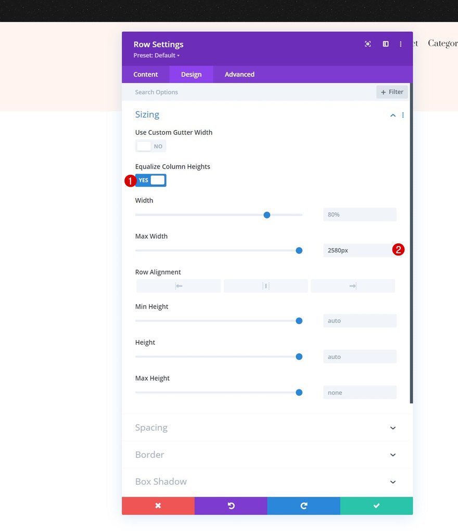This screenshot has height=531, width=458.
Task: Discard changes with the red X button
Action: pyautogui.click(x=158, y=505)
